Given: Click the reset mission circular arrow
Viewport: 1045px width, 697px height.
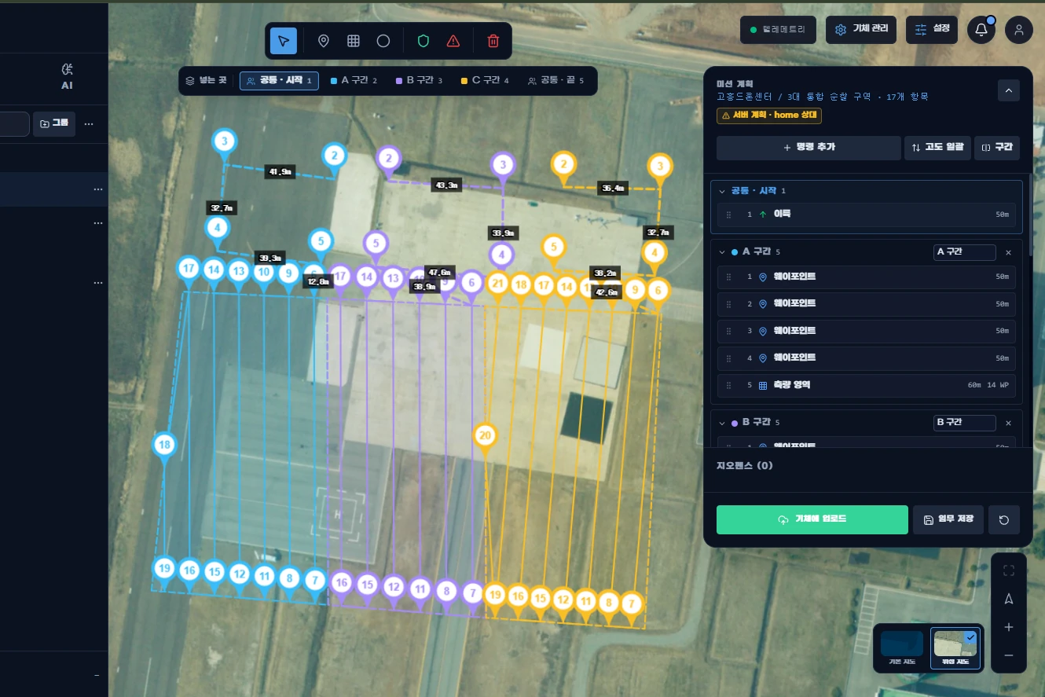Looking at the screenshot, I should pyautogui.click(x=1004, y=519).
